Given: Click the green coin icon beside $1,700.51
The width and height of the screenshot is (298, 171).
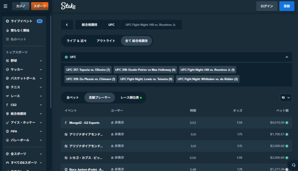Looking at the screenshot, I should tap(287, 135).
